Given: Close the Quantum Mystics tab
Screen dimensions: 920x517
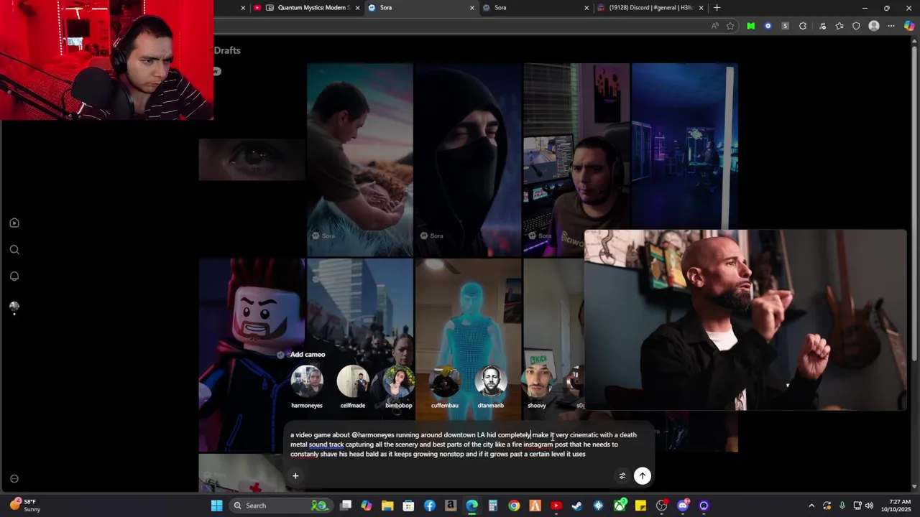Looking at the screenshot, I should [357, 8].
